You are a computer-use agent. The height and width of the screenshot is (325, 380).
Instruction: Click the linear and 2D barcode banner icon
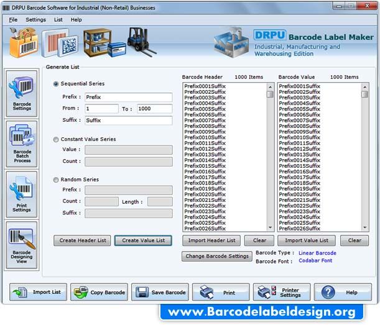point(60,43)
